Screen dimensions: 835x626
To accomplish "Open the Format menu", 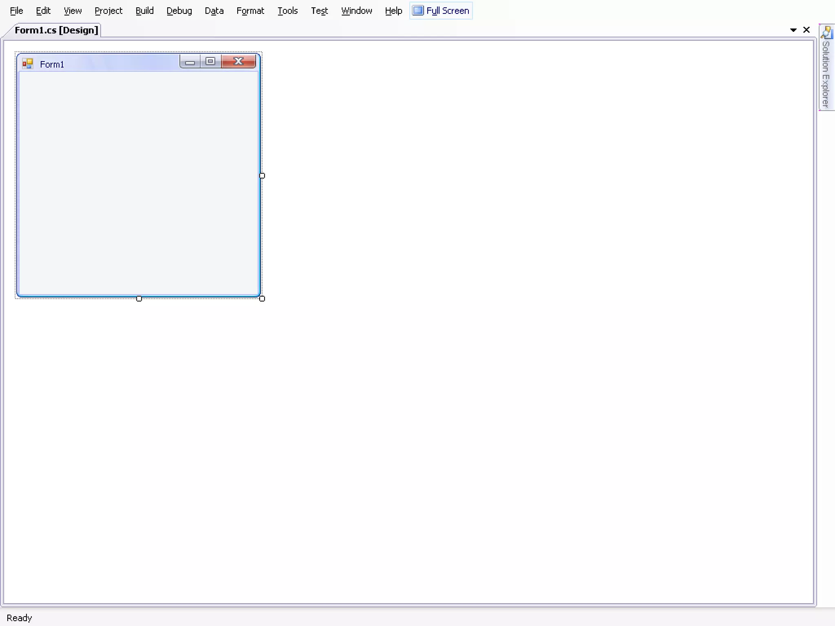I will point(250,11).
